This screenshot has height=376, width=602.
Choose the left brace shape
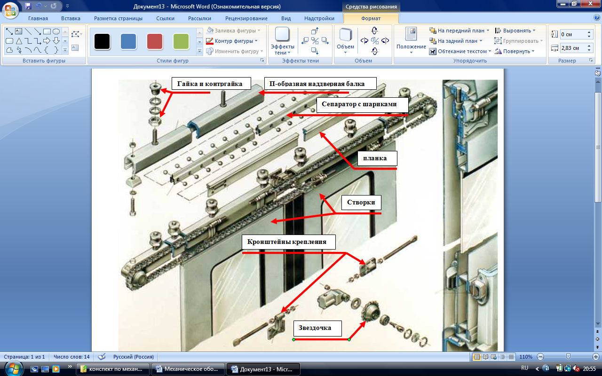[47, 50]
